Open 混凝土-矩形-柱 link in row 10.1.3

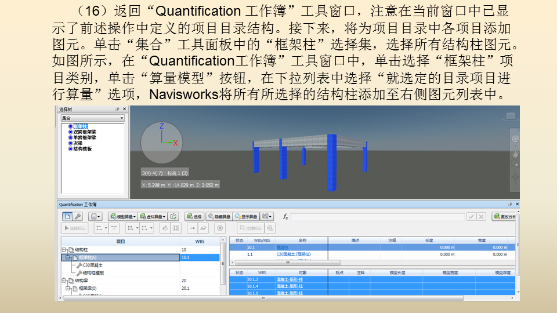point(290,279)
